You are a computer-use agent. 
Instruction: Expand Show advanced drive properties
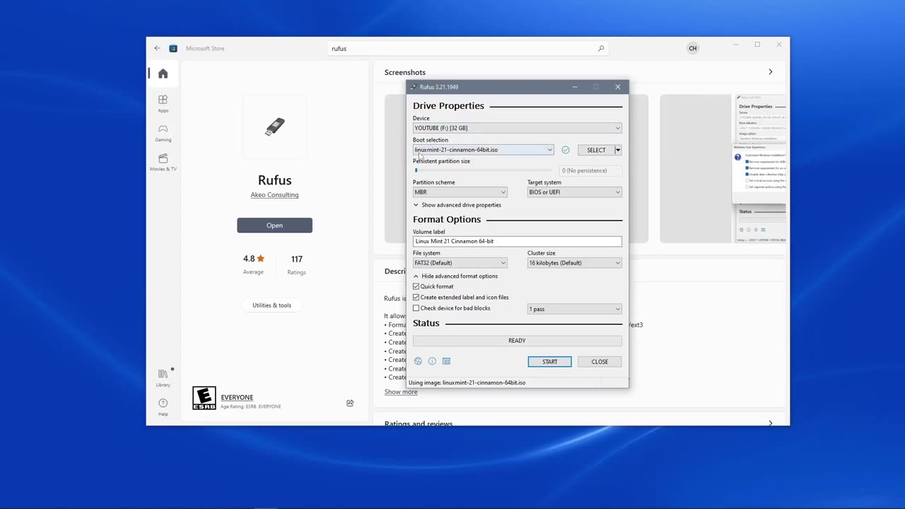point(457,205)
